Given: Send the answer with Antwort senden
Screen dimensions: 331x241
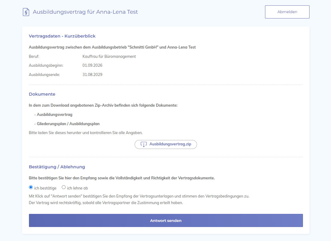Looking at the screenshot, I should click(x=166, y=220).
